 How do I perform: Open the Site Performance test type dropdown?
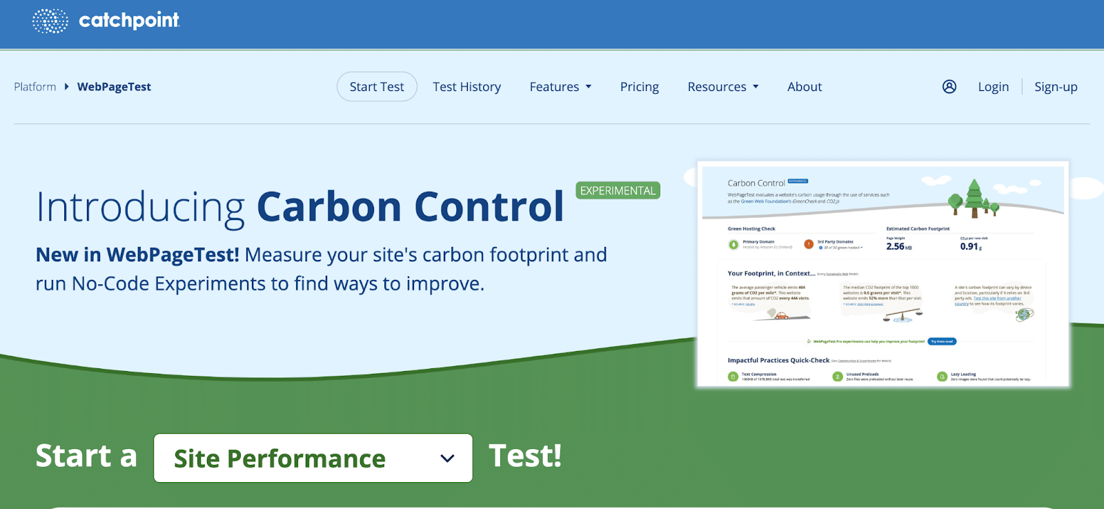[x=313, y=458]
